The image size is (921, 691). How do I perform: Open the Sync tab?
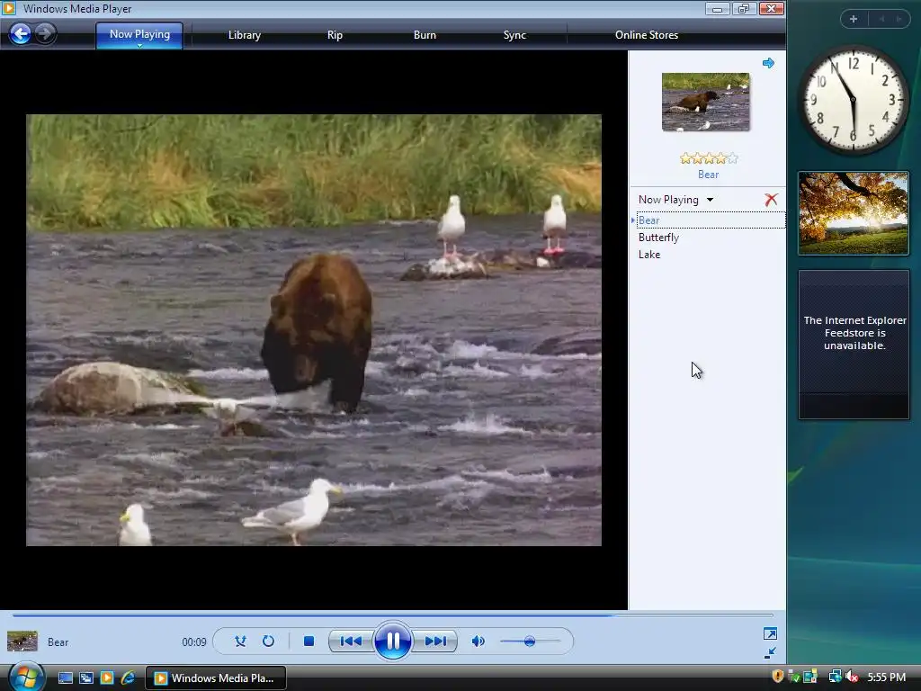[x=514, y=35]
